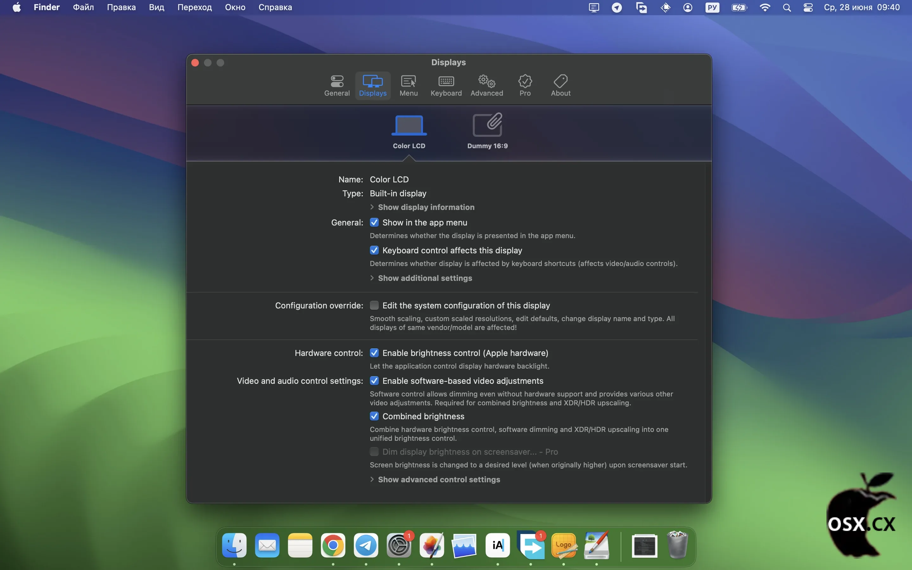Screen dimensions: 912x570
Task: Click the display app menu bar icon
Action: point(594,7)
